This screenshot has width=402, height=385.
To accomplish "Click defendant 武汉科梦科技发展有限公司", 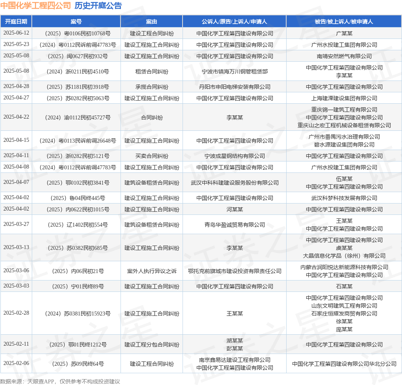I will (344, 198).
